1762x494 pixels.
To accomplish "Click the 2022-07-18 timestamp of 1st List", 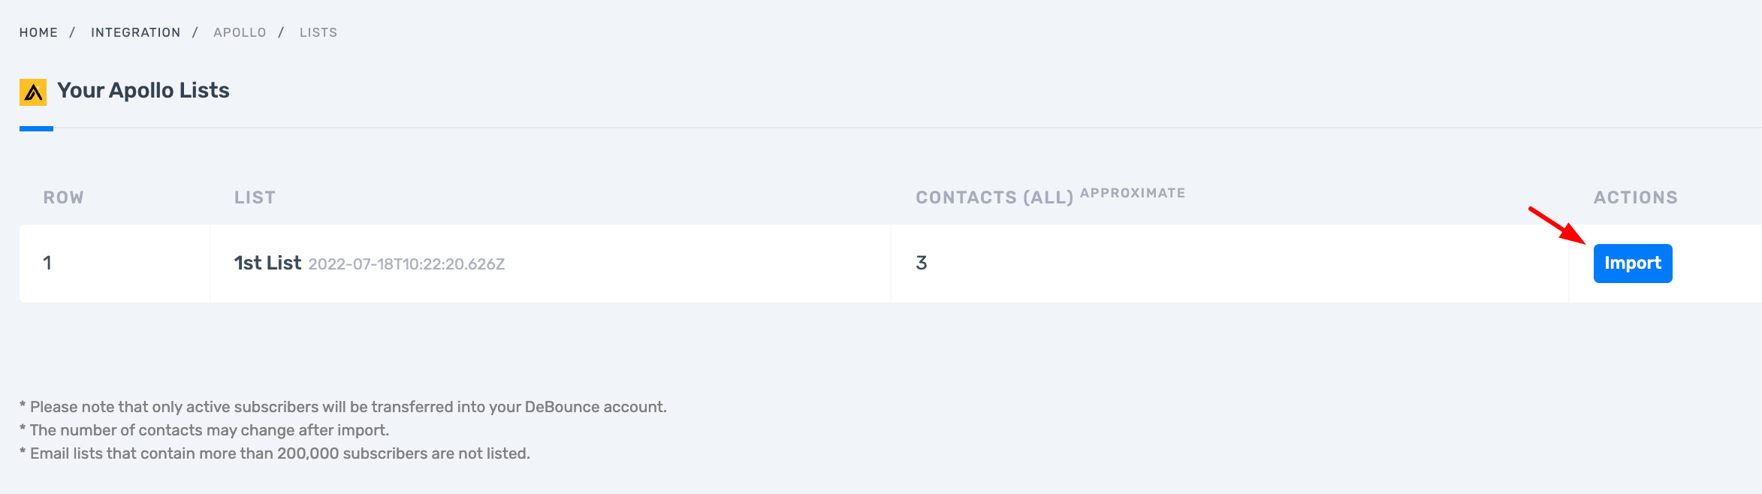I will (406, 264).
